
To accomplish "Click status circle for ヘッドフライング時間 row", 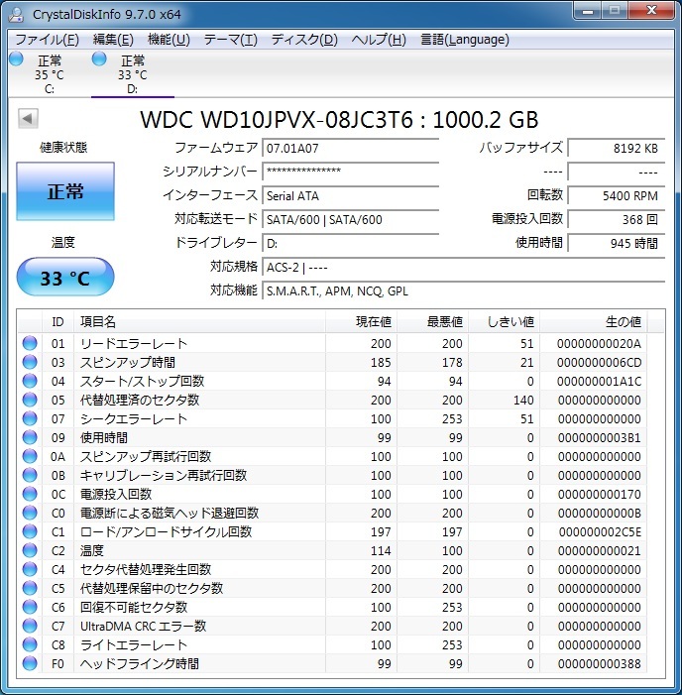I will (x=30, y=663).
